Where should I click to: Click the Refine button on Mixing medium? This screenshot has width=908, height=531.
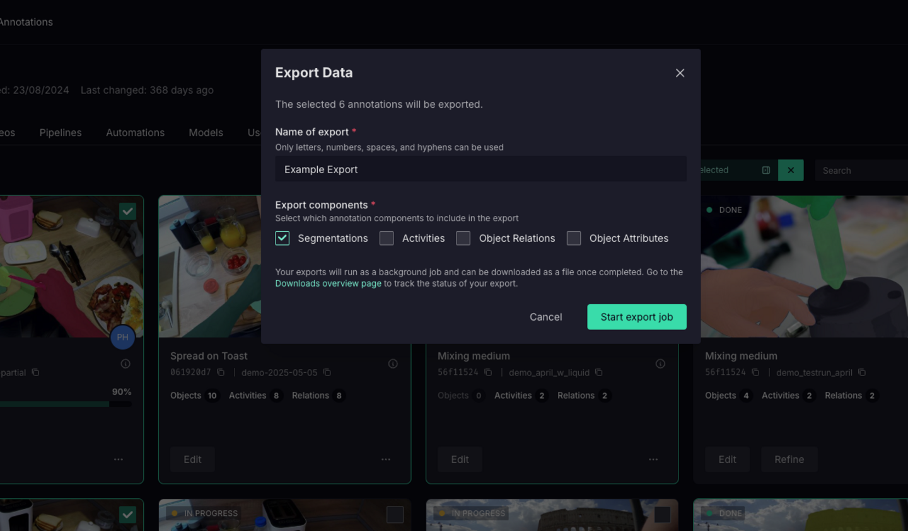(789, 460)
